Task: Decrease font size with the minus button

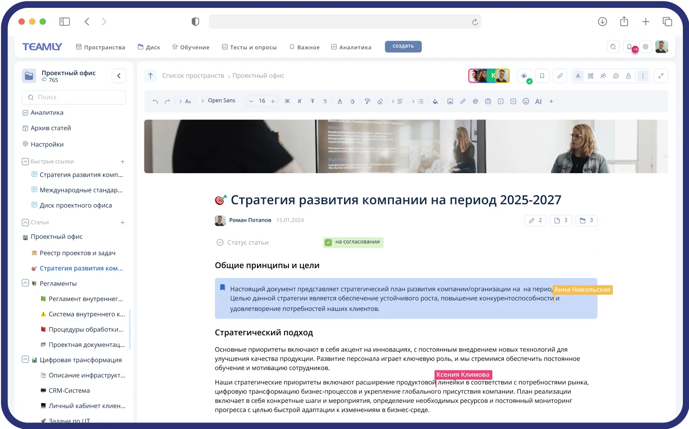Action: pos(251,101)
